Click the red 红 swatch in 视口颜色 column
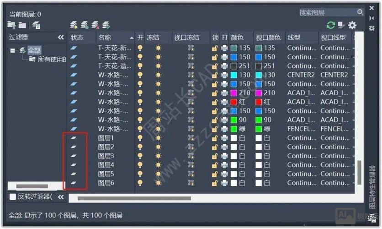The image size is (382, 229). click(x=259, y=102)
